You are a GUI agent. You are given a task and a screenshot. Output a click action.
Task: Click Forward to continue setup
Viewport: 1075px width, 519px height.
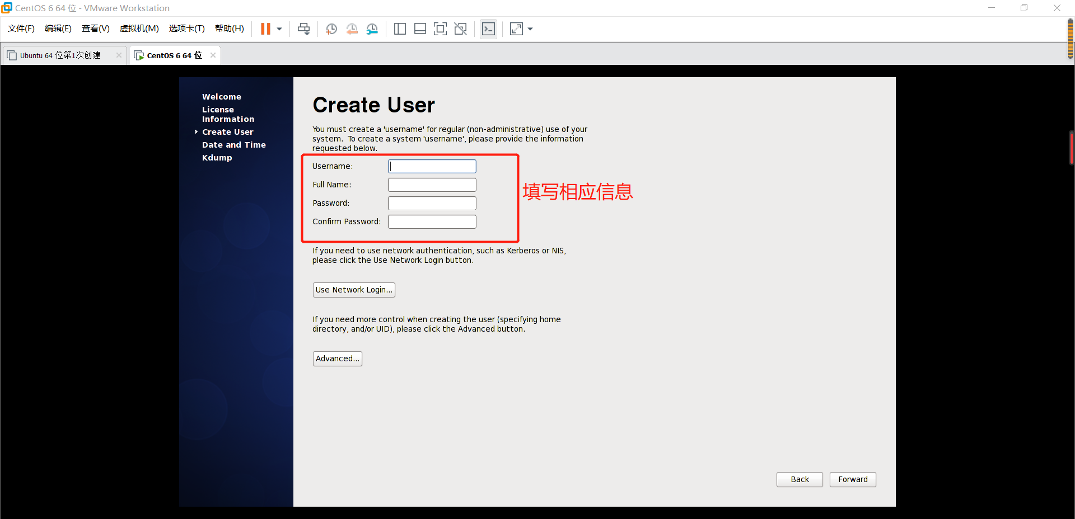(x=853, y=479)
